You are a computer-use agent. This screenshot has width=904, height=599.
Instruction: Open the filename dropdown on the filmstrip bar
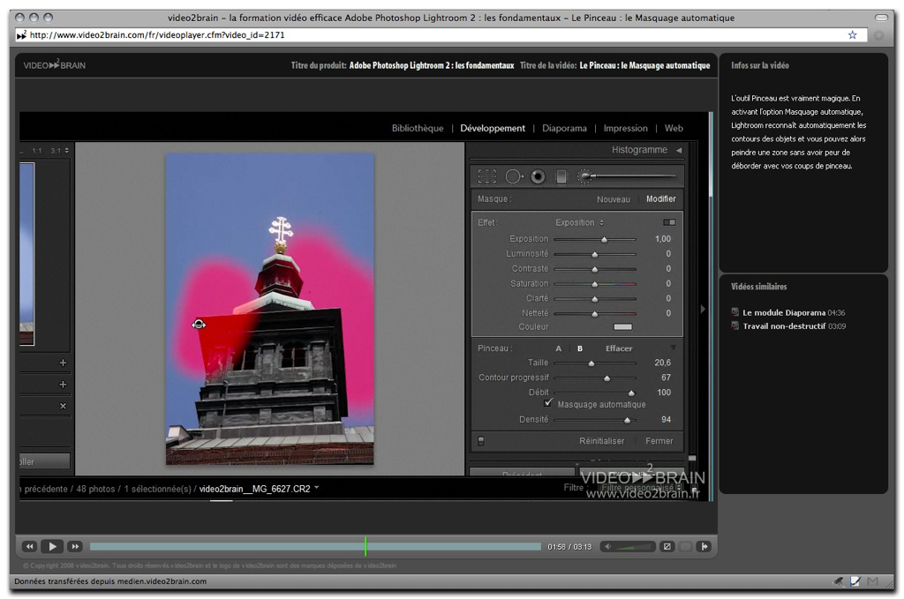coord(317,488)
